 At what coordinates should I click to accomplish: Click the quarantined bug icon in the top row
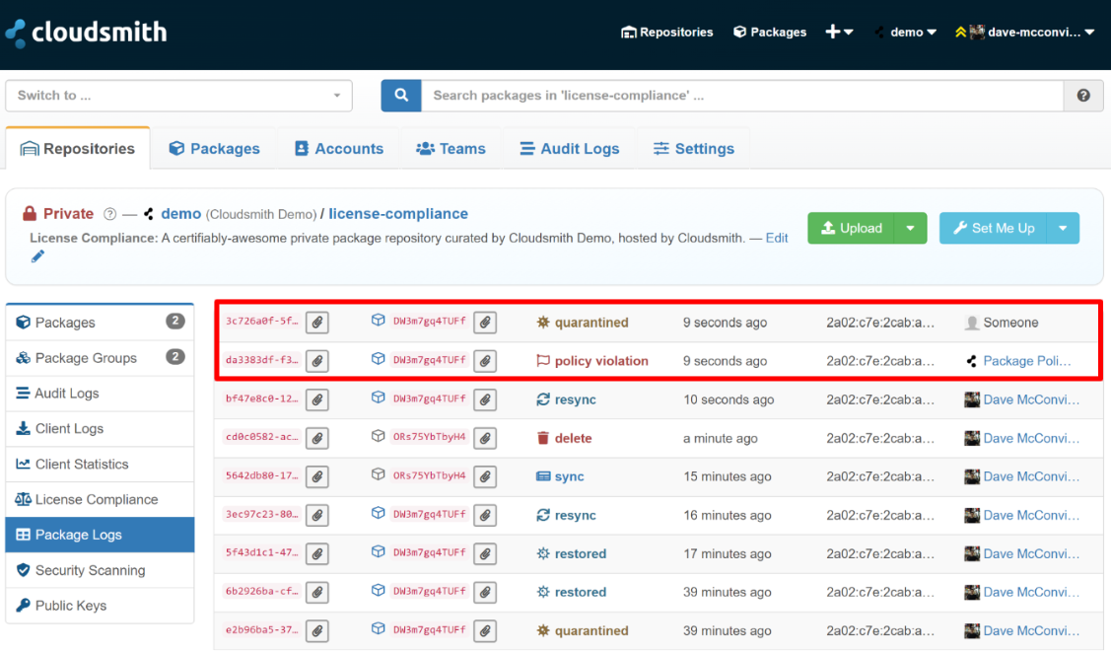pos(543,323)
